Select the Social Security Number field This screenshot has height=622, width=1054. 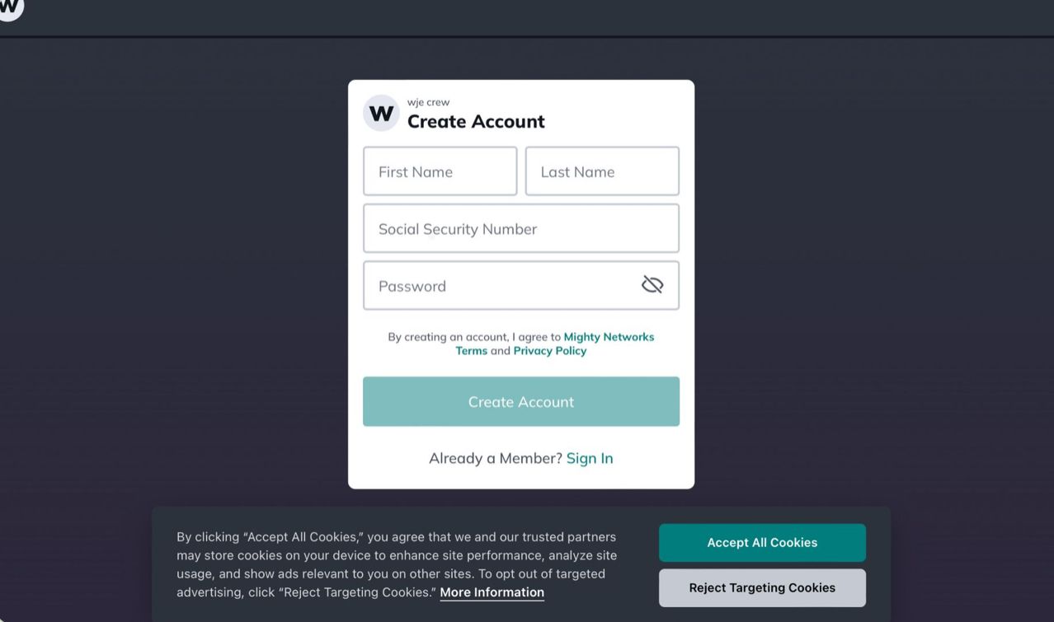pos(520,228)
